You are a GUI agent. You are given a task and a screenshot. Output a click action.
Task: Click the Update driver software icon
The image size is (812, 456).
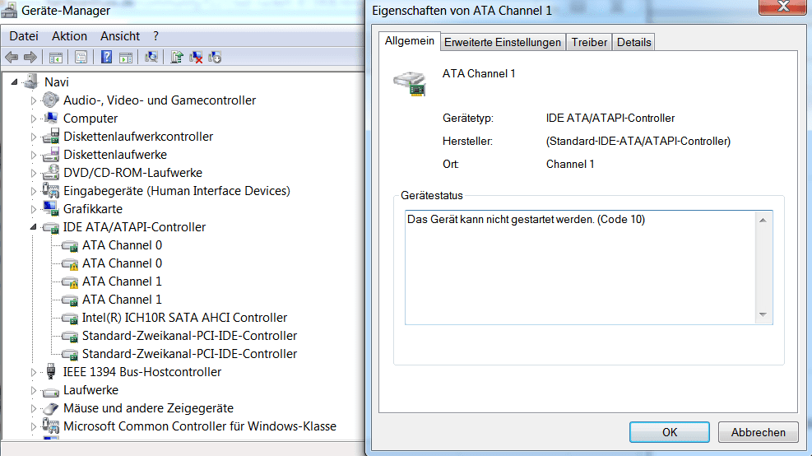pos(176,57)
